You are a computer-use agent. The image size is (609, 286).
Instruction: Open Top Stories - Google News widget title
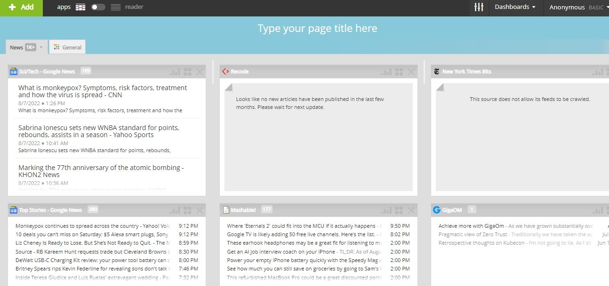(51, 210)
